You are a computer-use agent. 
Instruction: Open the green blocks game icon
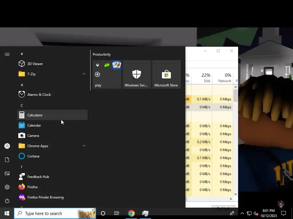107,65
